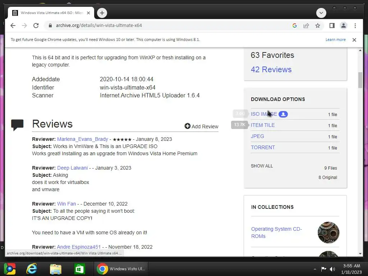
Task: Open the taskbar clock and date
Action: 351,269
